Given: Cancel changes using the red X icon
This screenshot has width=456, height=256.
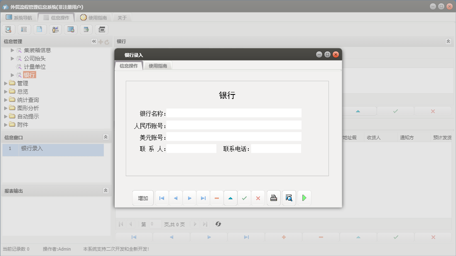Looking at the screenshot, I should click(258, 198).
